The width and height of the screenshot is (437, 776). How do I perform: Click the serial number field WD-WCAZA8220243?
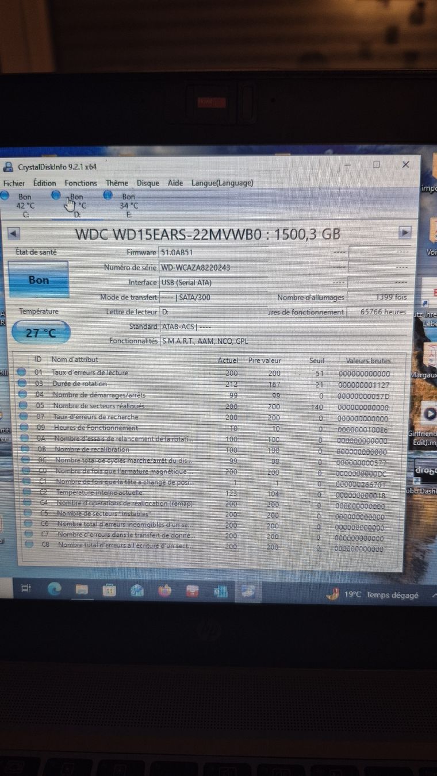pyautogui.click(x=213, y=267)
